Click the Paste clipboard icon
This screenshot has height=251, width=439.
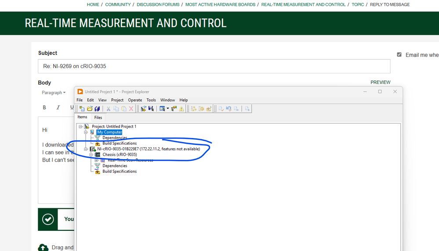pyautogui.click(x=123, y=109)
